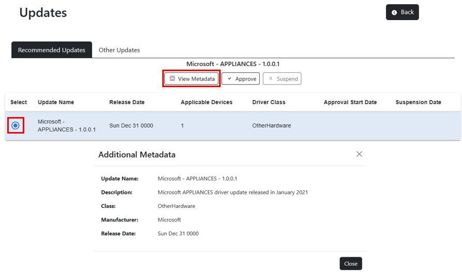Click the arrow icon in Back button
The image size is (462, 280).
pyautogui.click(x=394, y=12)
